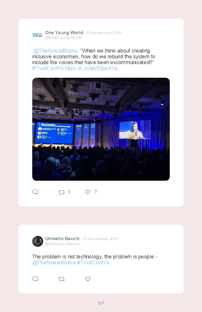The image size is (202, 312).
Task: Click the One Young World avatar logo
Action: click(37, 35)
